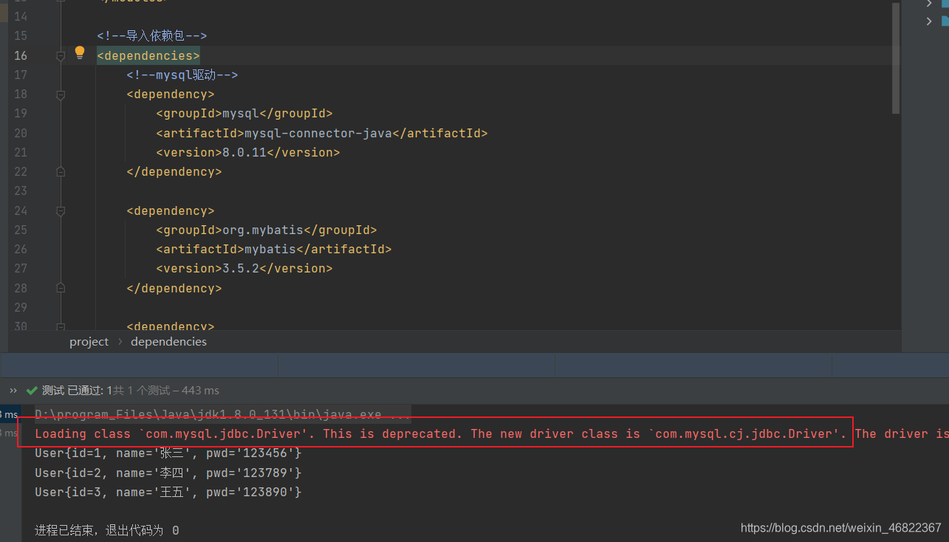This screenshot has height=542, width=949.
Task: Click the org.mybatis groupId line
Action: (x=267, y=230)
